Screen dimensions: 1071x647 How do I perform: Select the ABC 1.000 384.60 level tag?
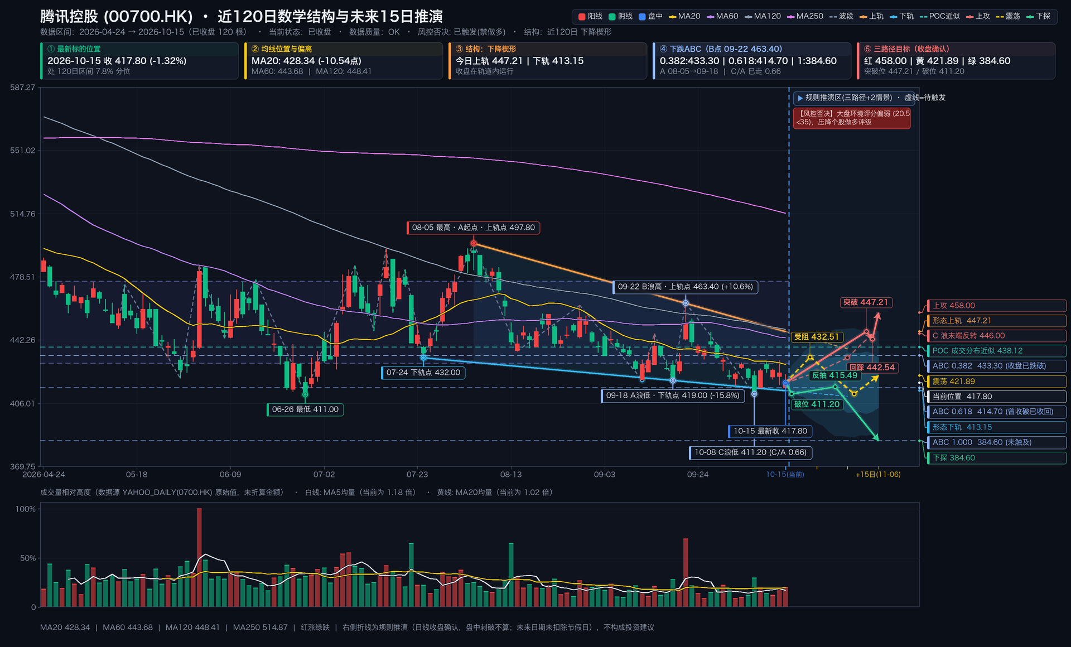pos(996,442)
